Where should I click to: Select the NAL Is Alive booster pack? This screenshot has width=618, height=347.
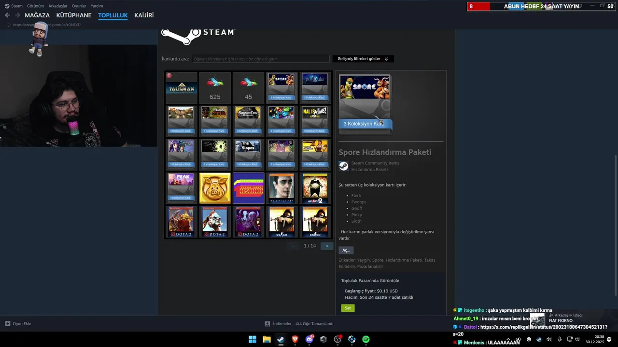[315, 121]
